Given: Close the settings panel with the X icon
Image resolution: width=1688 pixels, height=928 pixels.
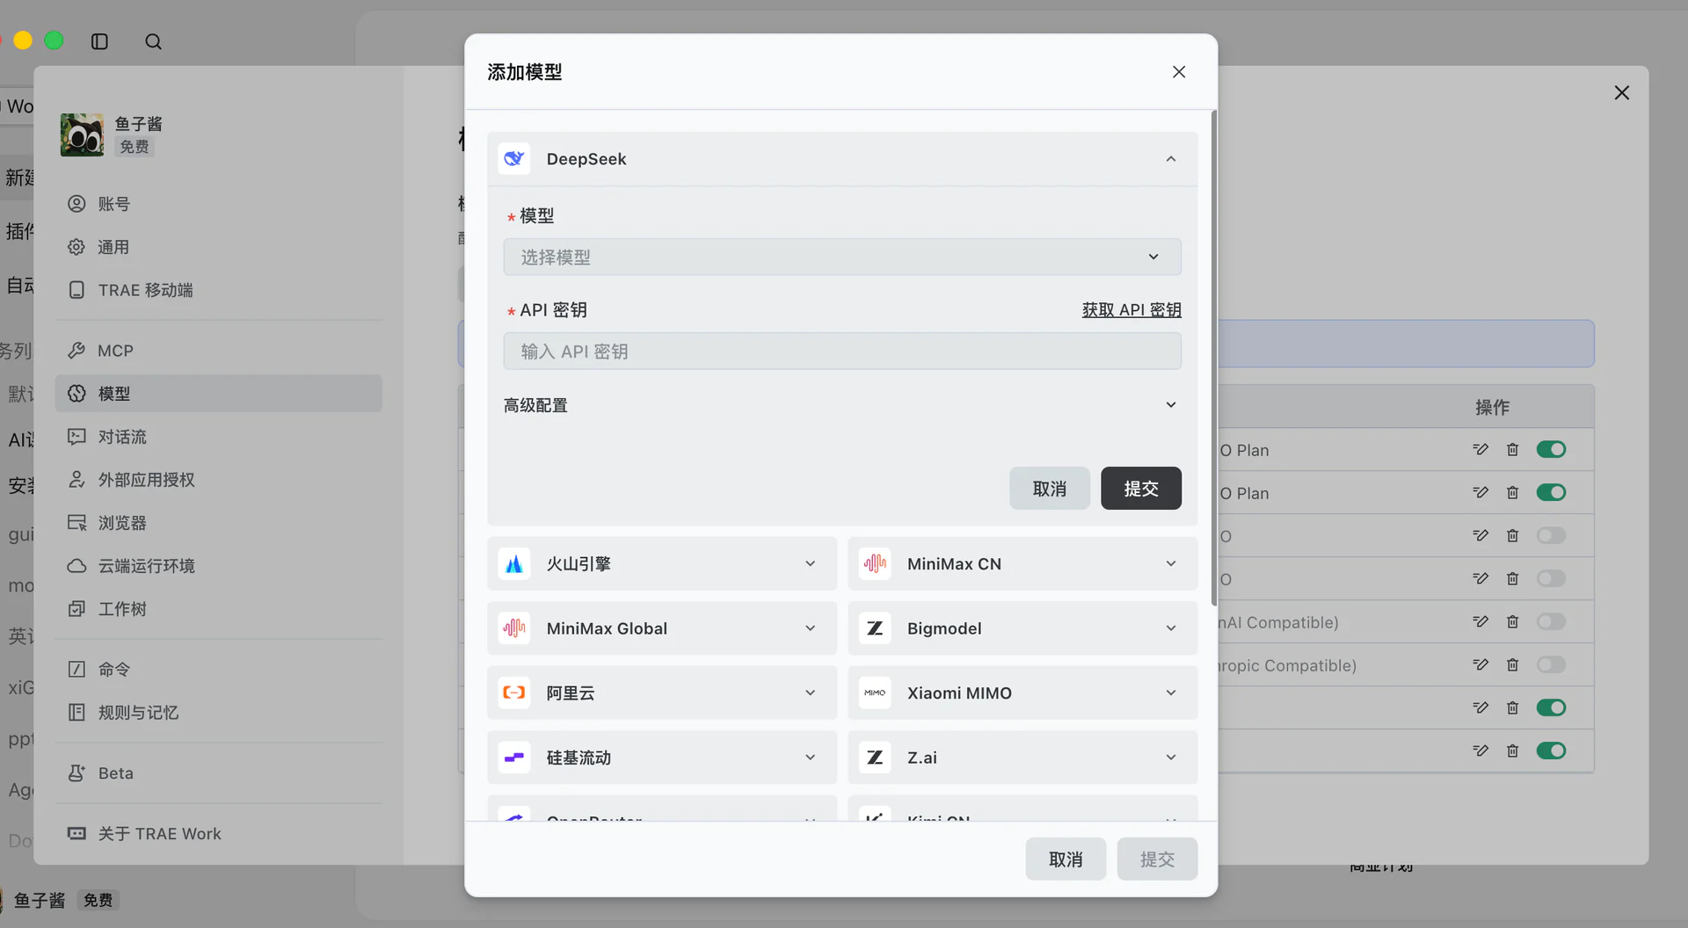Looking at the screenshot, I should point(1621,93).
